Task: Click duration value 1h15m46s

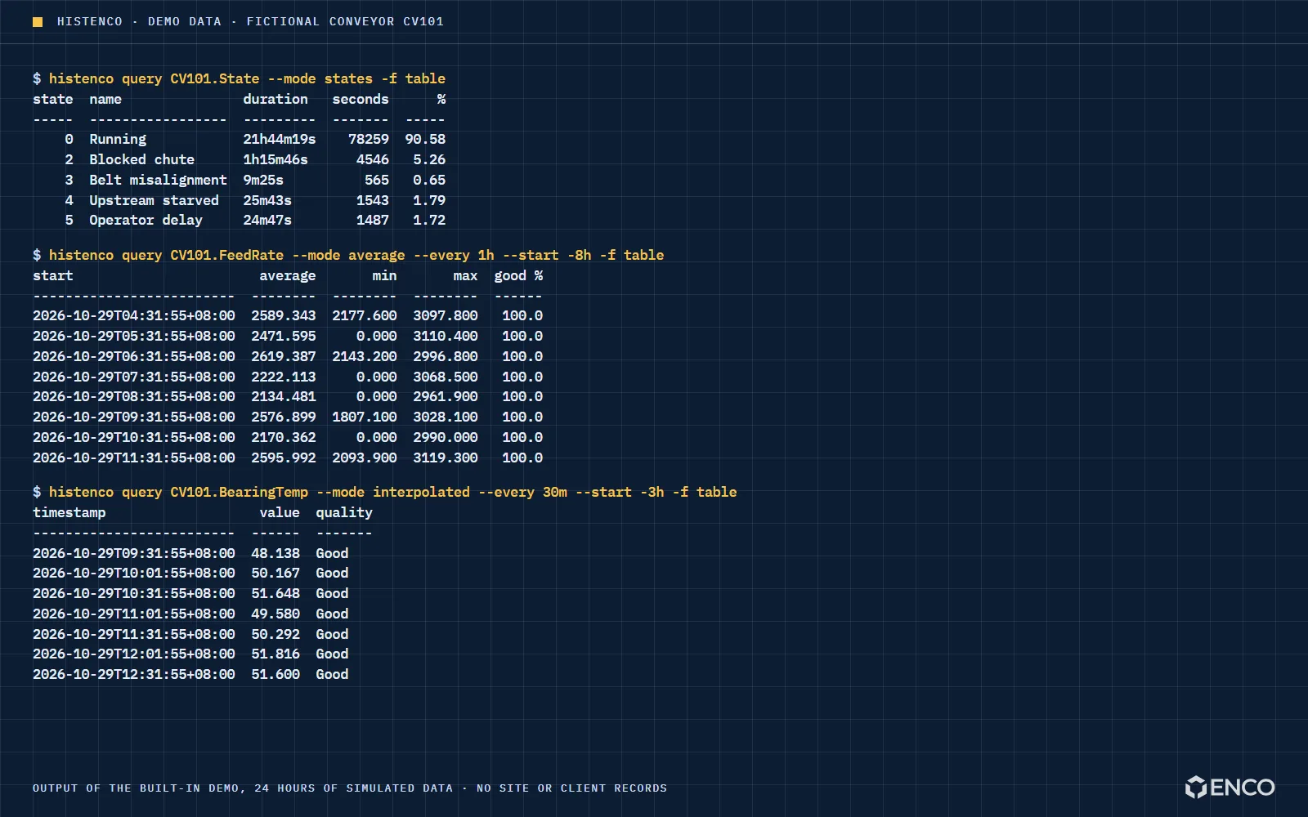Action: [x=275, y=159]
